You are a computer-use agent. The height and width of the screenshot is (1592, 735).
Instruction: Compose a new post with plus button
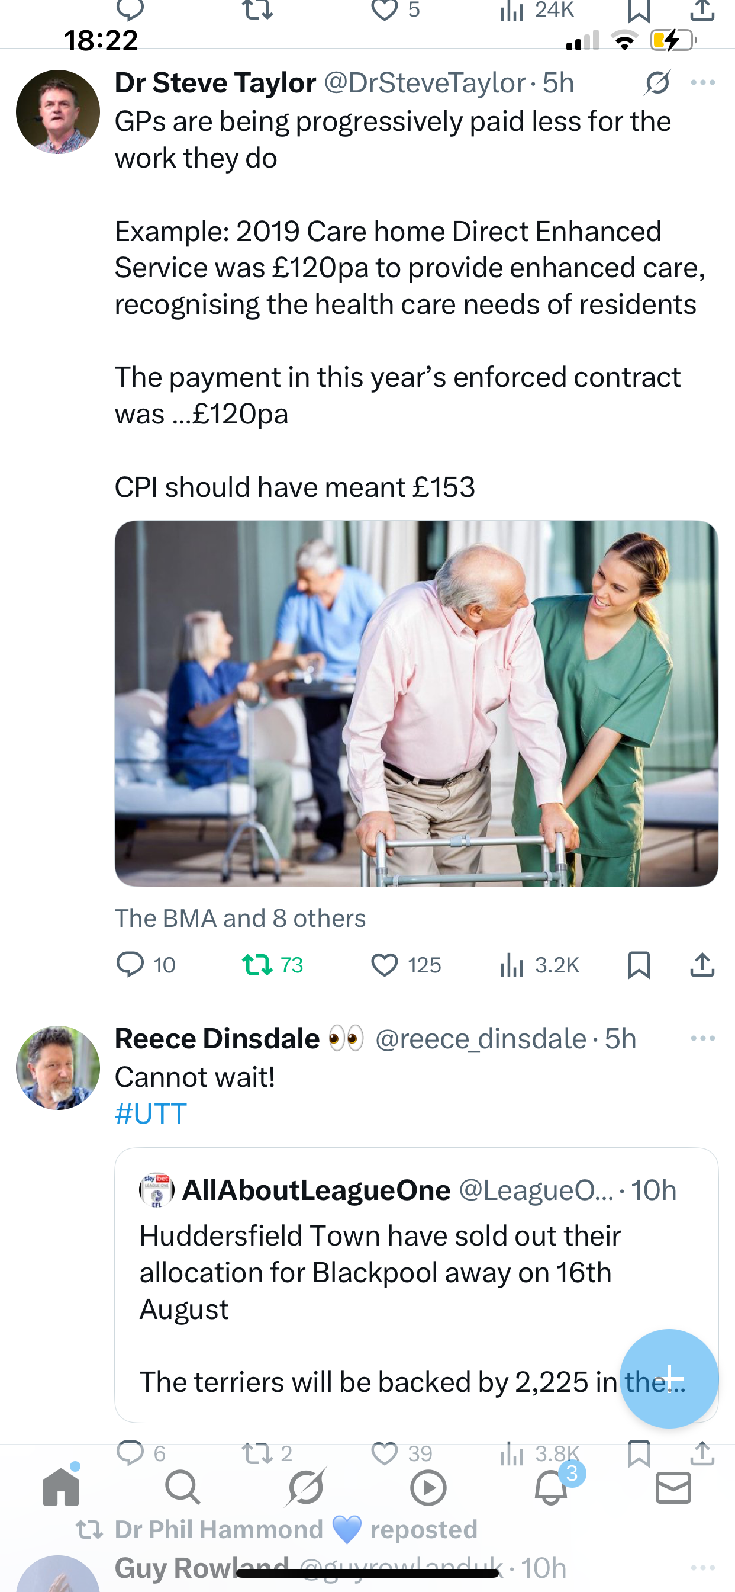click(669, 1378)
